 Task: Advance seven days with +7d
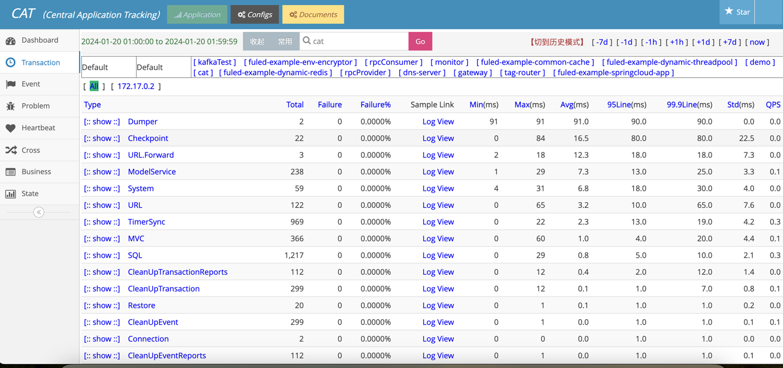click(x=730, y=42)
